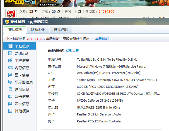Click the AMD Athlon II X4 640 CPU text

[x=109, y=73]
